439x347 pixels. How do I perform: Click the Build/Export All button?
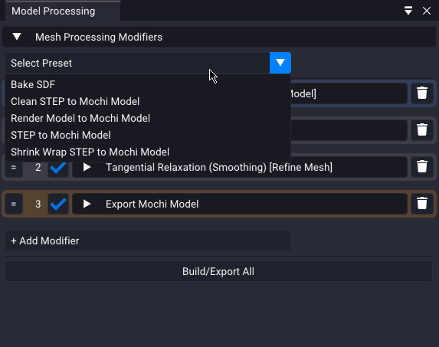pos(218,271)
